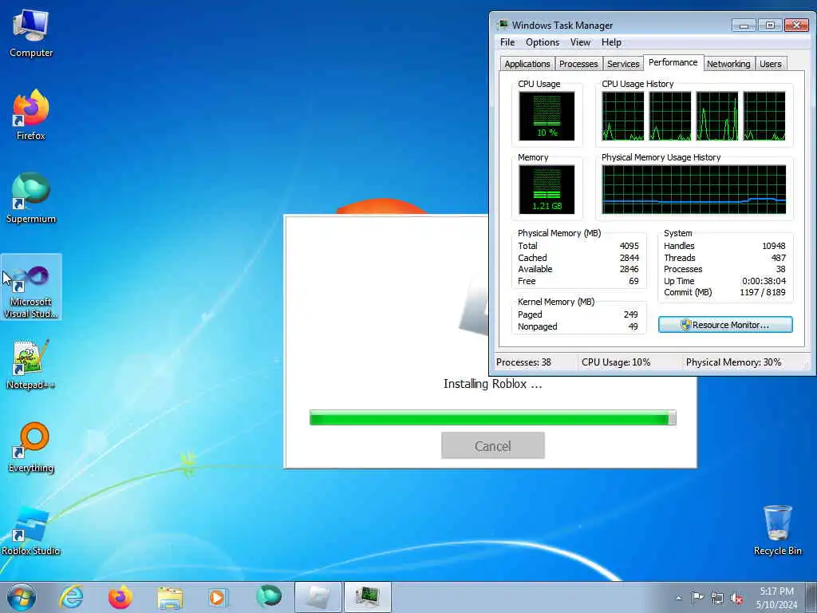
Task: Click the CPU Usage 10 % gauge
Action: coord(547,116)
